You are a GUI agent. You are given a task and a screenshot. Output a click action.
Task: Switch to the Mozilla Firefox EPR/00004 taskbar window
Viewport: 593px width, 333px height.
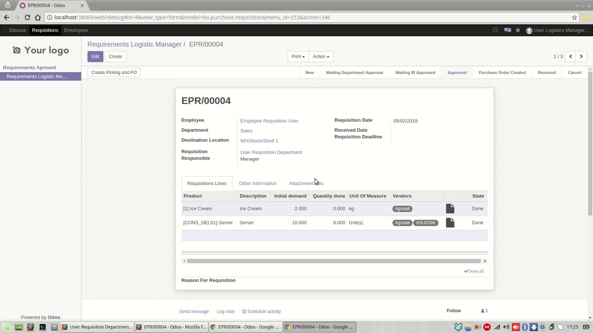pyautogui.click(x=171, y=327)
